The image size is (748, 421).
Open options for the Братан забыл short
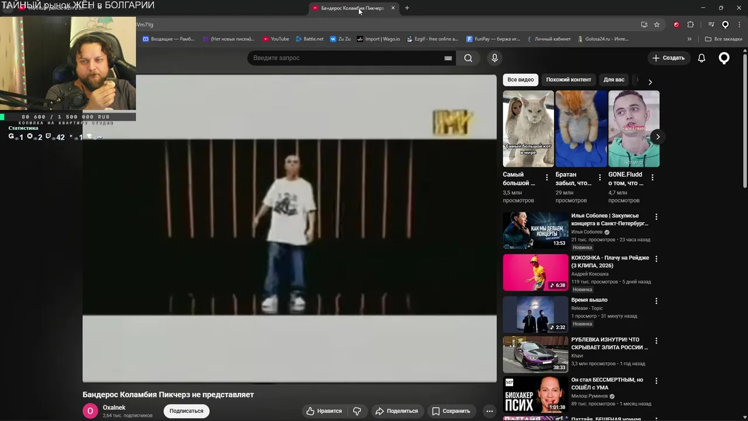point(600,177)
